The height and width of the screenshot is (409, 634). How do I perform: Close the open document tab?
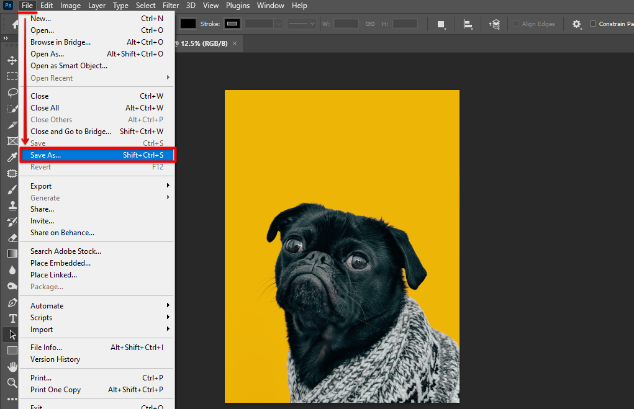(x=235, y=43)
